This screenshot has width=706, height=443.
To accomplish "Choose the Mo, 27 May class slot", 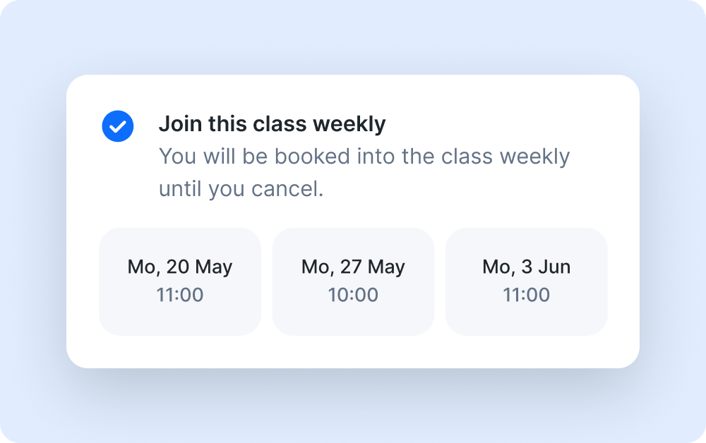I will pos(352,281).
